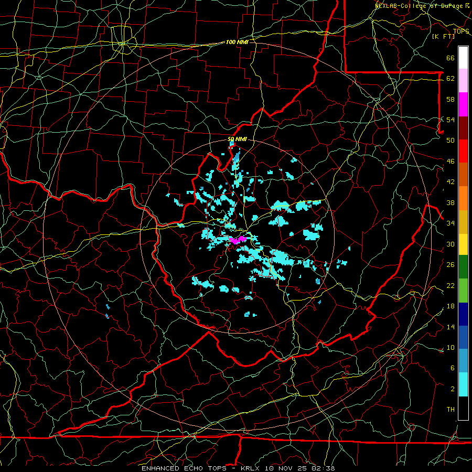Select the dark green legend swatch
The image size is (472, 472).
(463, 267)
